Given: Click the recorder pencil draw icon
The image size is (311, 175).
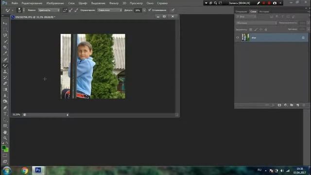Looking at the screenshot, I should (x=258, y=3).
